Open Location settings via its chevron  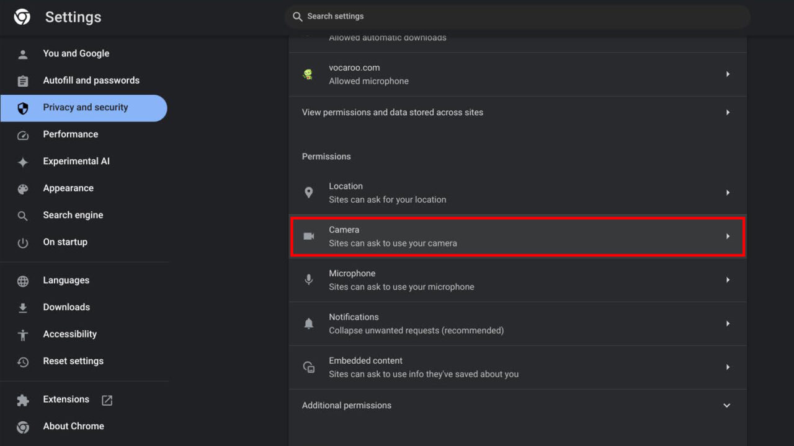pyautogui.click(x=728, y=192)
